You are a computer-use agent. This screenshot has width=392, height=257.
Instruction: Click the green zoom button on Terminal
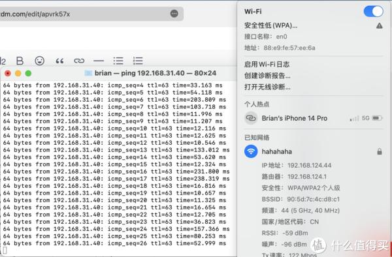pyautogui.click(x=28, y=73)
